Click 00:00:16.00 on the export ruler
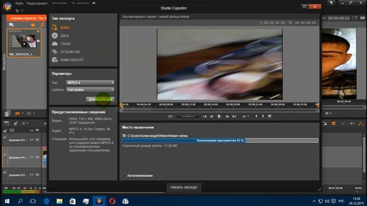The height and width of the screenshot is (206, 367). pos(210,104)
